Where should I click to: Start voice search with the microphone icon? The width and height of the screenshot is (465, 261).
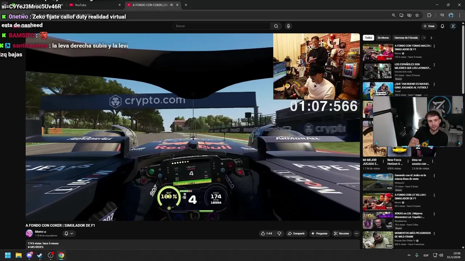[x=288, y=26]
